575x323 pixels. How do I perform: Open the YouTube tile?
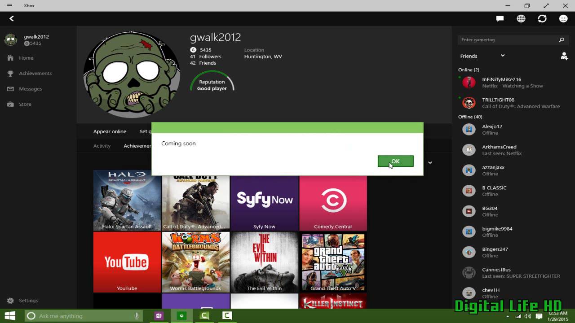(x=127, y=262)
